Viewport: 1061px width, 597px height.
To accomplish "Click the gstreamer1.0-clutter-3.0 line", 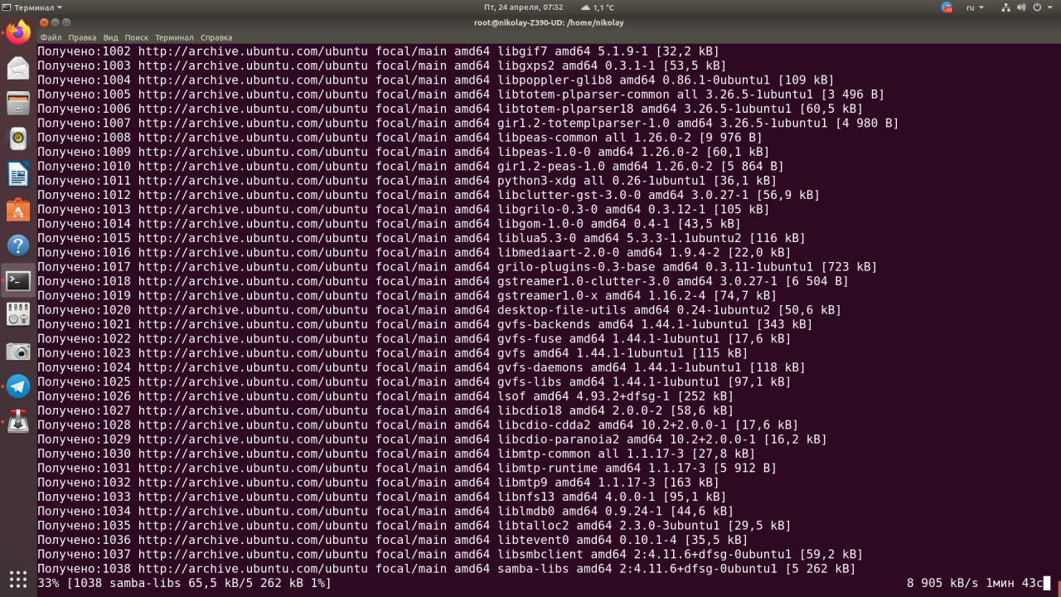I will [x=443, y=281].
